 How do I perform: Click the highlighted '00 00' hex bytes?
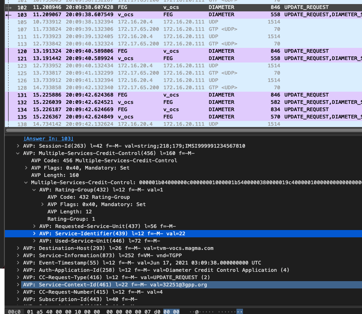(x=171, y=311)
